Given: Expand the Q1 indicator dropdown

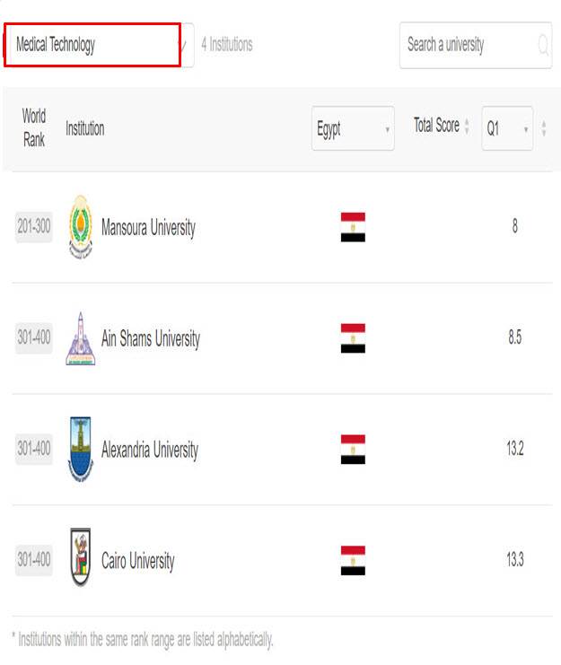Looking at the screenshot, I should tap(506, 129).
